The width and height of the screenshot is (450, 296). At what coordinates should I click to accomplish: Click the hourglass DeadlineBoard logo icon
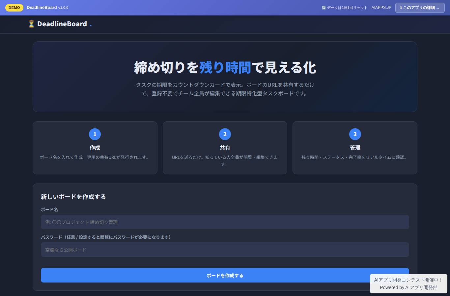[31, 24]
